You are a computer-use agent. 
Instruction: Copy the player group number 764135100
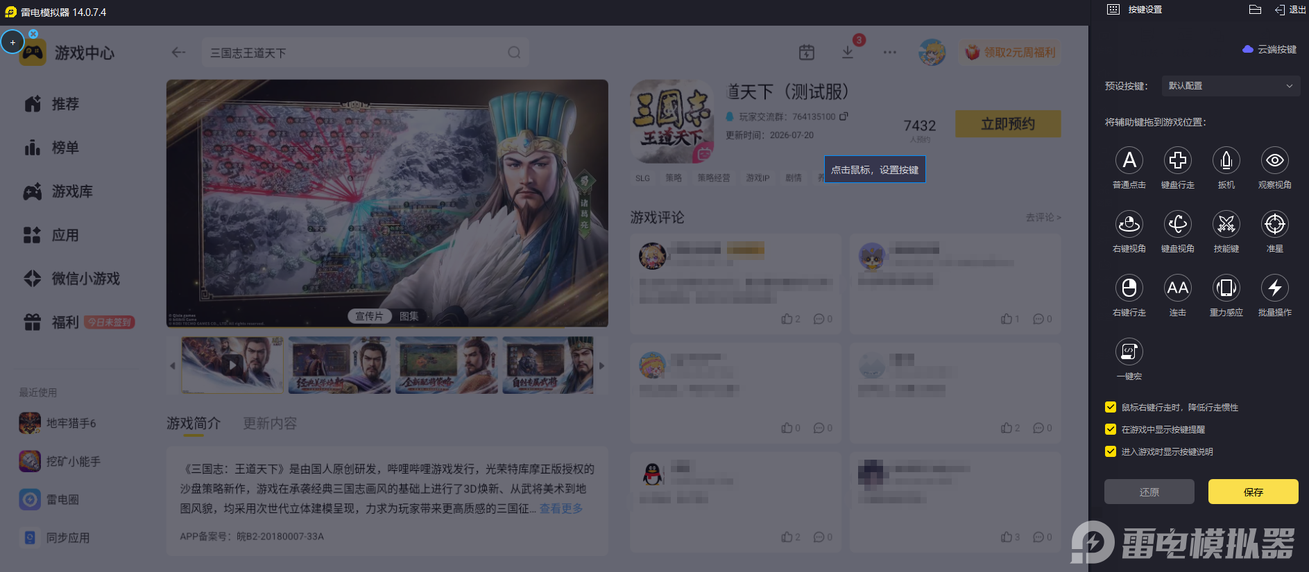click(x=844, y=116)
